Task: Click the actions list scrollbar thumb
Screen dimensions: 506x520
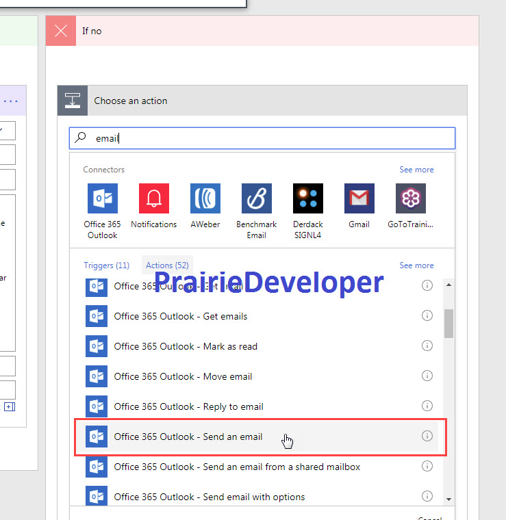Action: tap(448, 324)
